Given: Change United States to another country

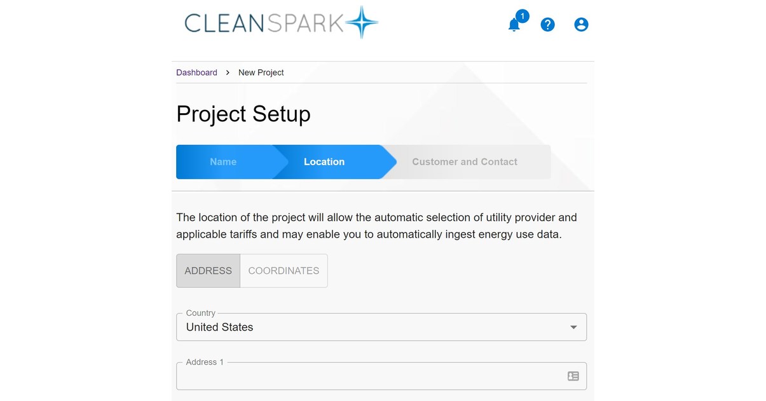Looking at the screenshot, I should 381,327.
